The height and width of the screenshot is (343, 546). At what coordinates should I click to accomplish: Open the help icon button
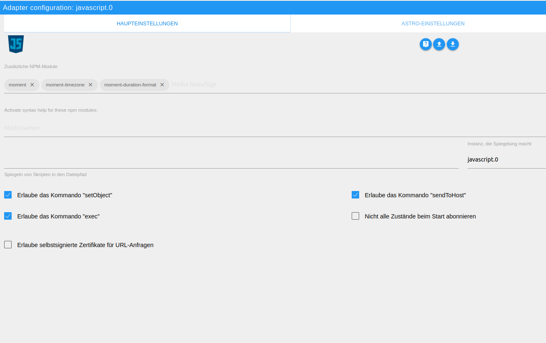tap(426, 44)
